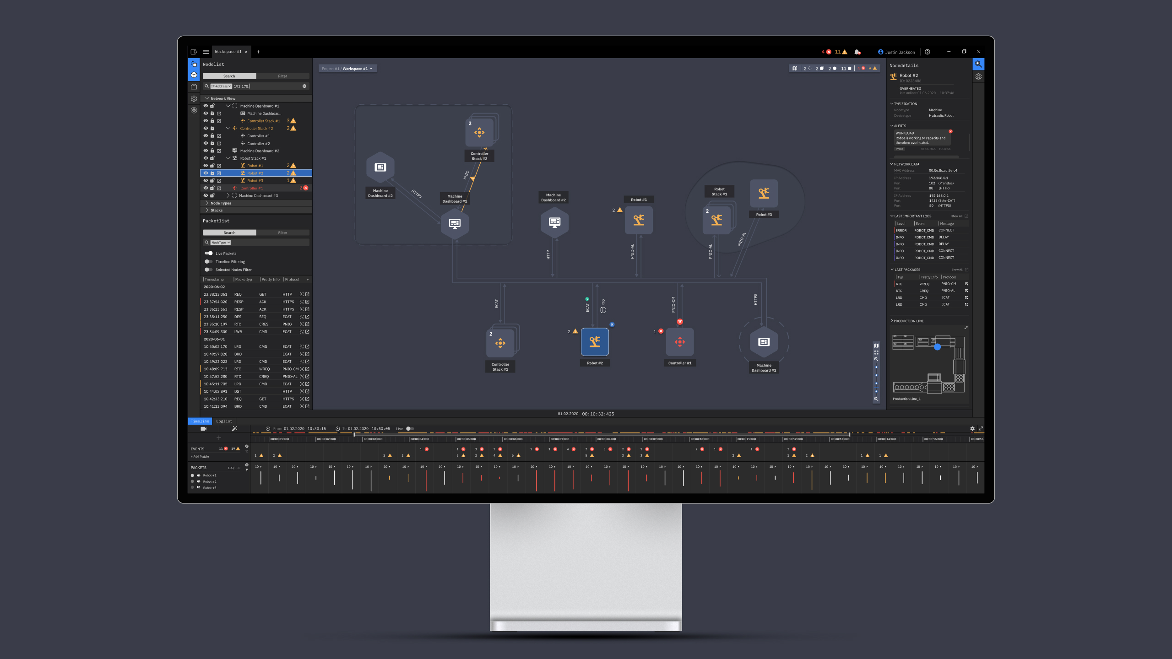Click the map icon in canvas toolbar

click(795, 69)
